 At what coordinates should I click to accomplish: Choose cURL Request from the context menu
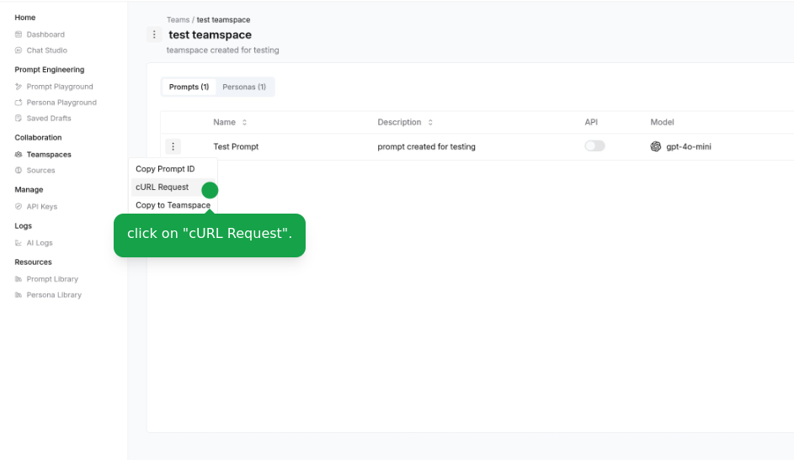(x=162, y=187)
